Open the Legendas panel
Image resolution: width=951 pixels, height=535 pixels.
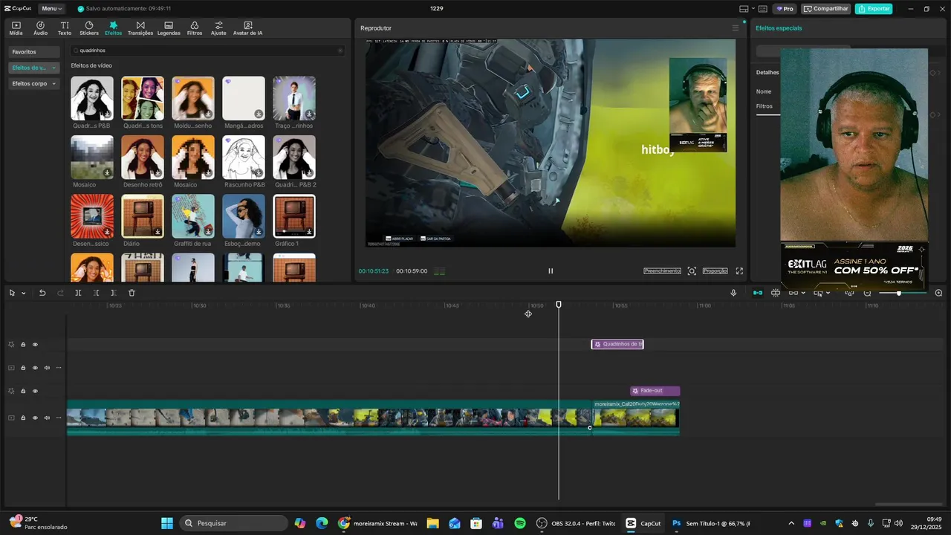[x=169, y=28]
